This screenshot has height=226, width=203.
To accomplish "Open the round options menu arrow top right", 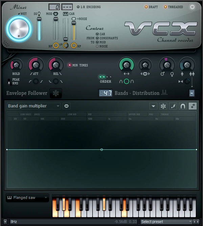I will click(x=192, y=7).
